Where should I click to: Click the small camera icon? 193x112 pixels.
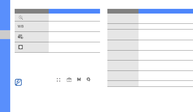pos(69,79)
